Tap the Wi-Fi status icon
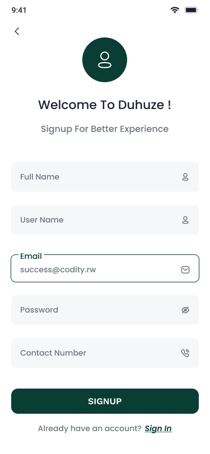 175,10
